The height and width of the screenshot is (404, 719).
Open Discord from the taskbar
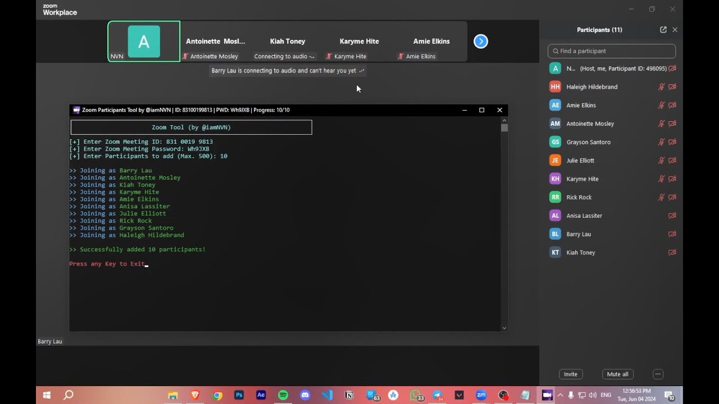(305, 395)
